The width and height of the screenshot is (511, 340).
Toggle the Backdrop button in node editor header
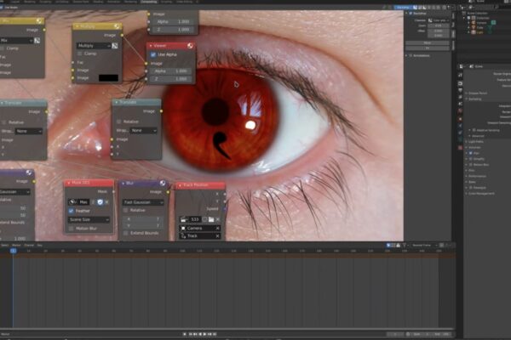click(x=403, y=7)
